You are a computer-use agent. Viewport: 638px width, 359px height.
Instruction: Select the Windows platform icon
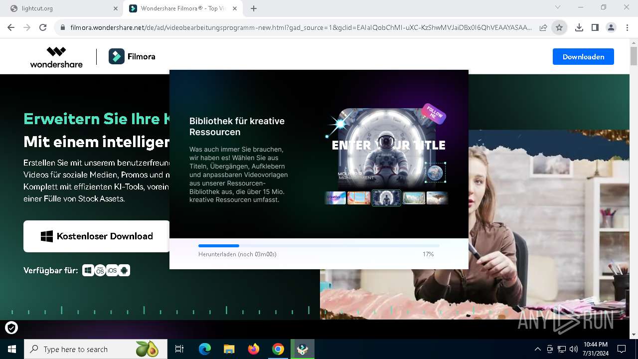[x=88, y=270]
